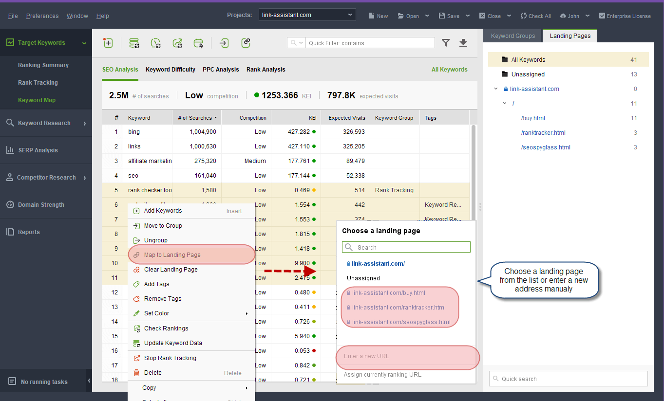Screen dimensions: 664x401
Task: Click the Close project button
Action: (x=490, y=16)
